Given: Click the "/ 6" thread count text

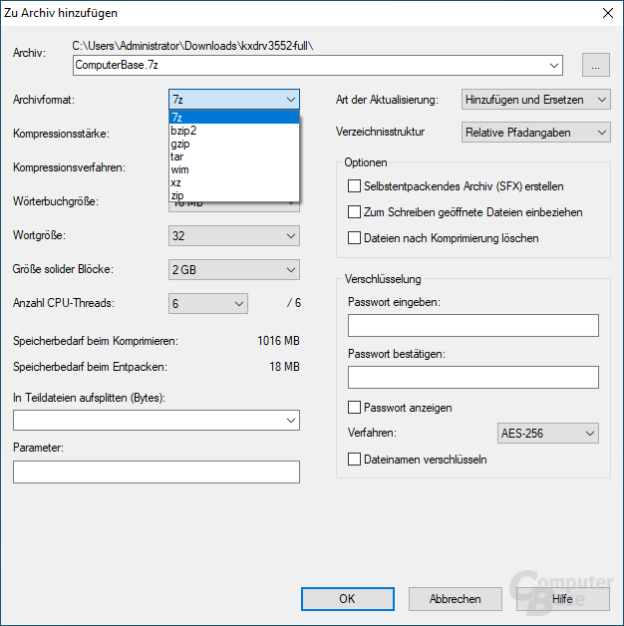Looking at the screenshot, I should click(293, 303).
